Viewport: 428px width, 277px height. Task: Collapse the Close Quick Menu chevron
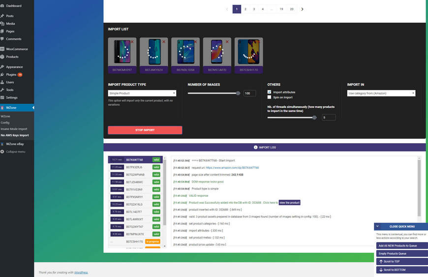[x=377, y=227]
